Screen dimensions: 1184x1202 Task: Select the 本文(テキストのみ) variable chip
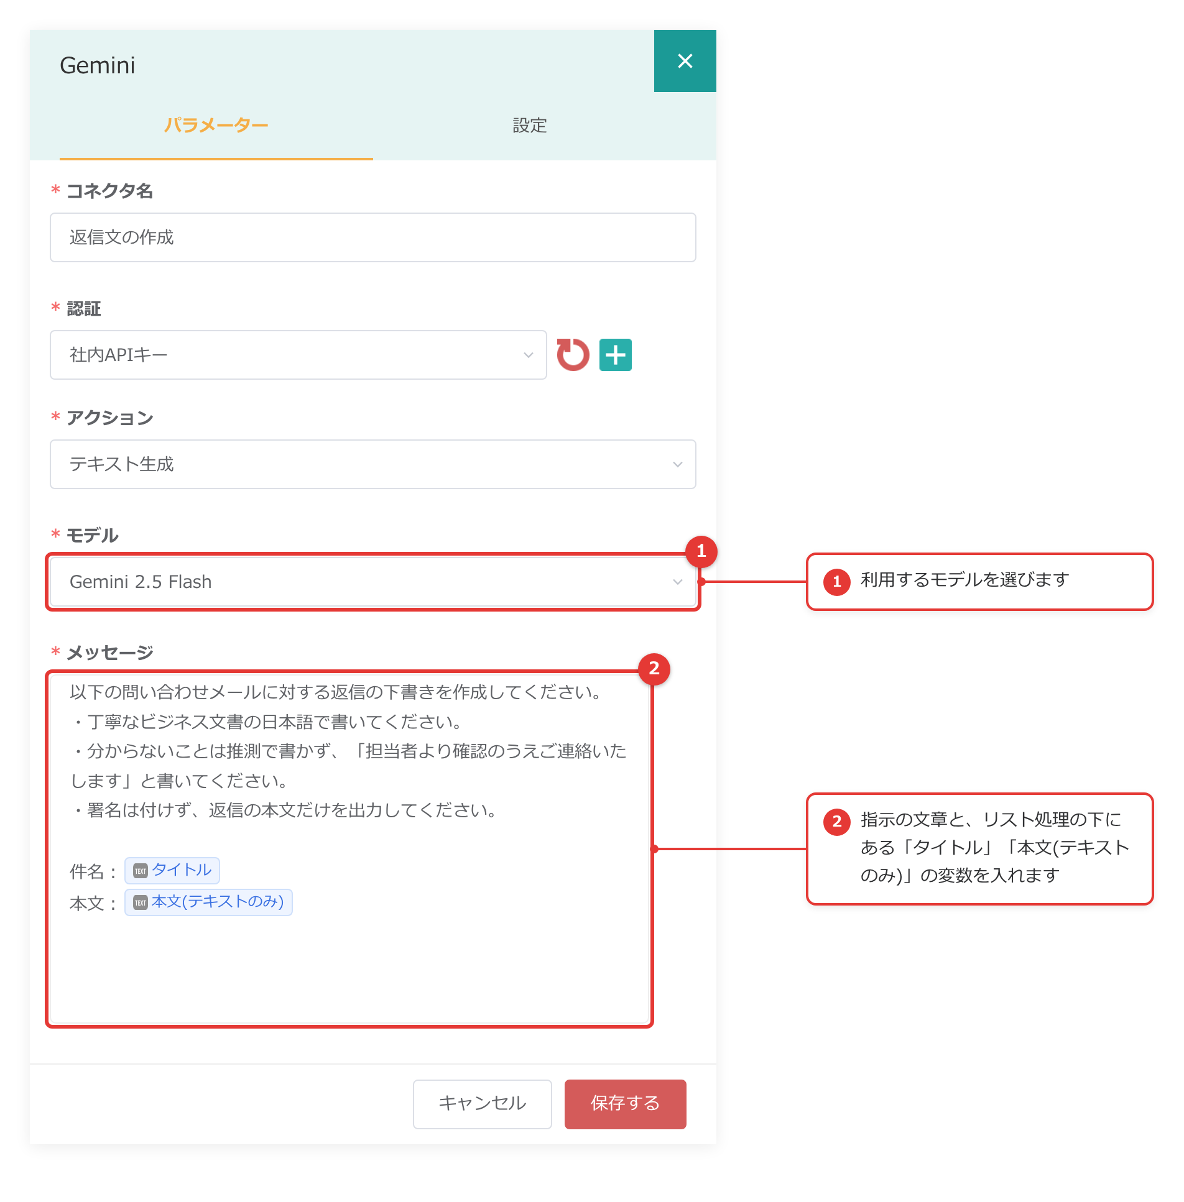point(208,902)
